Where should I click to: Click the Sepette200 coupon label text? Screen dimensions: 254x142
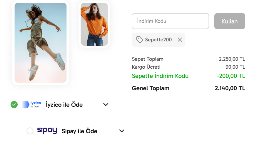coord(158,40)
